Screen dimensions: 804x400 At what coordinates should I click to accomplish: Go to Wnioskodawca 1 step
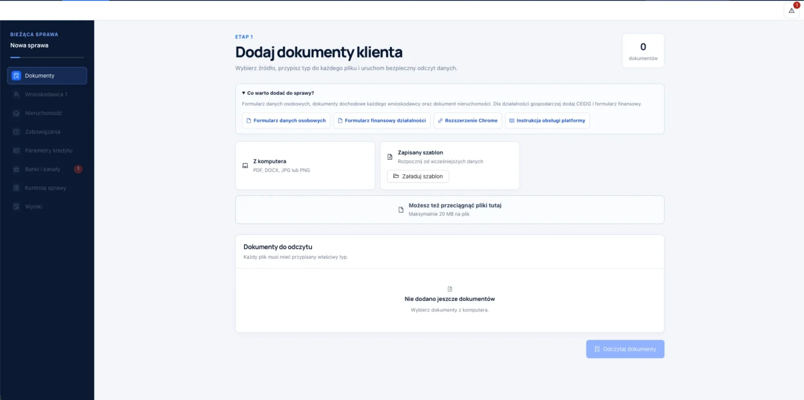[47, 94]
